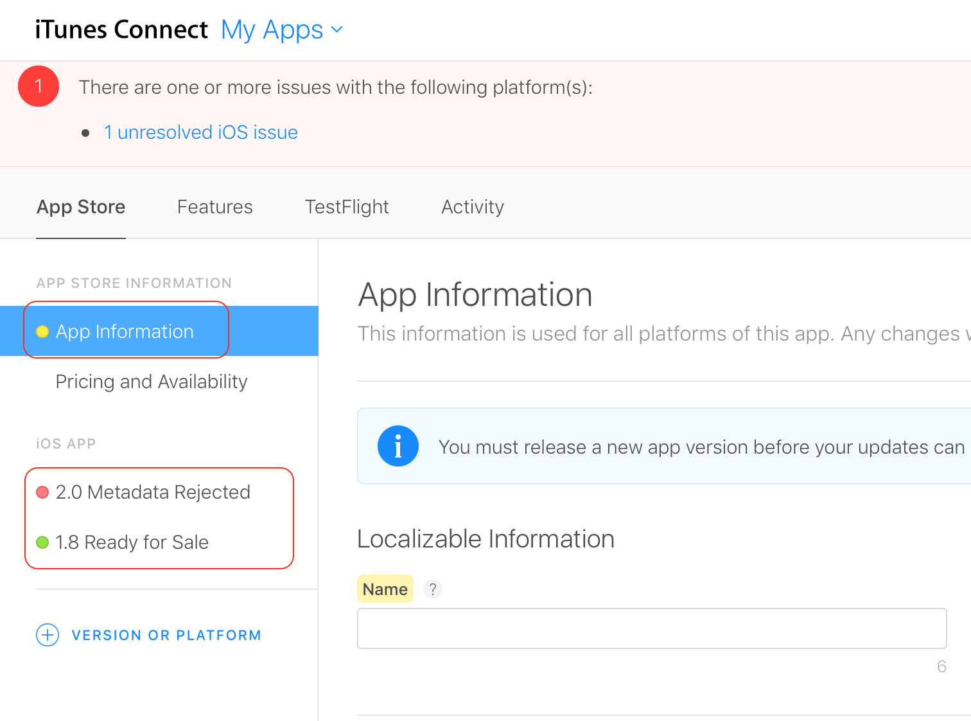This screenshot has height=721, width=971.
Task: Click inside the Name input field
Action: click(652, 628)
